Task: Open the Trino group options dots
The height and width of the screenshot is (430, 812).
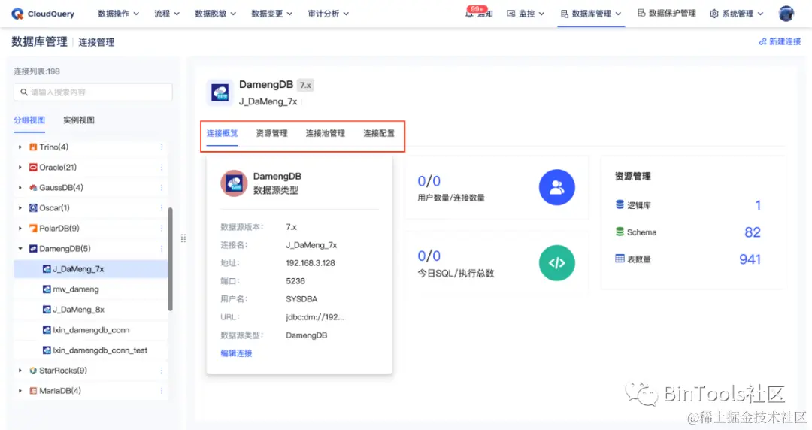Action: (162, 147)
